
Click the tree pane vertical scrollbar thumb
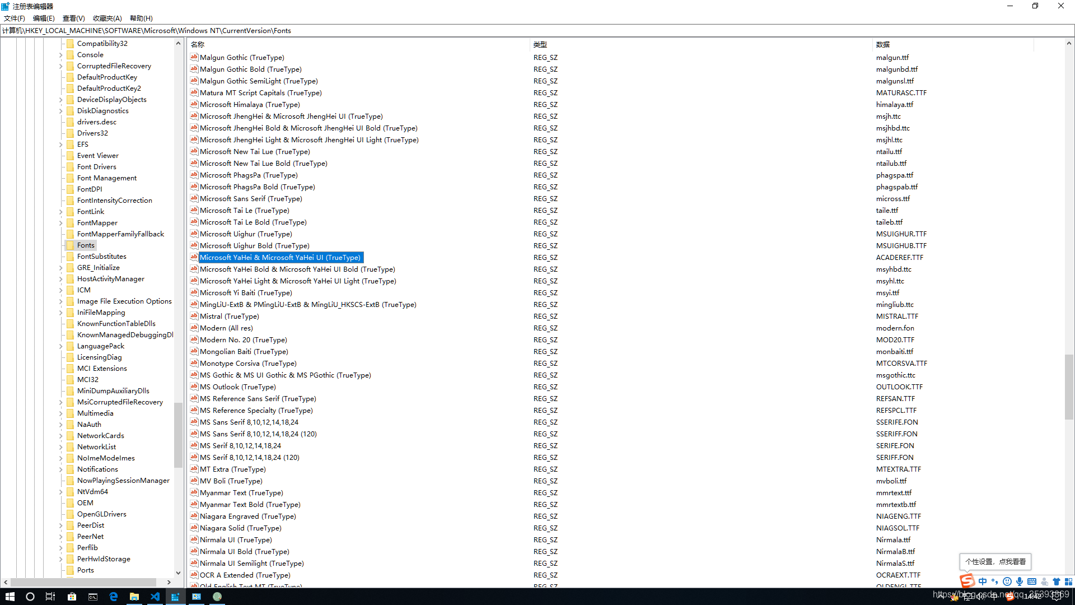178,435
